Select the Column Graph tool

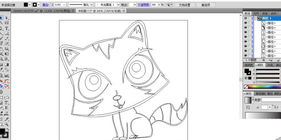[x=7, y=75]
